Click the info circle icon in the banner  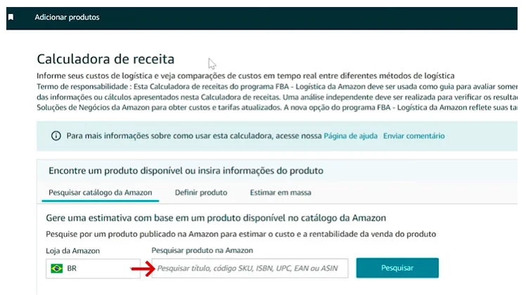coord(56,136)
